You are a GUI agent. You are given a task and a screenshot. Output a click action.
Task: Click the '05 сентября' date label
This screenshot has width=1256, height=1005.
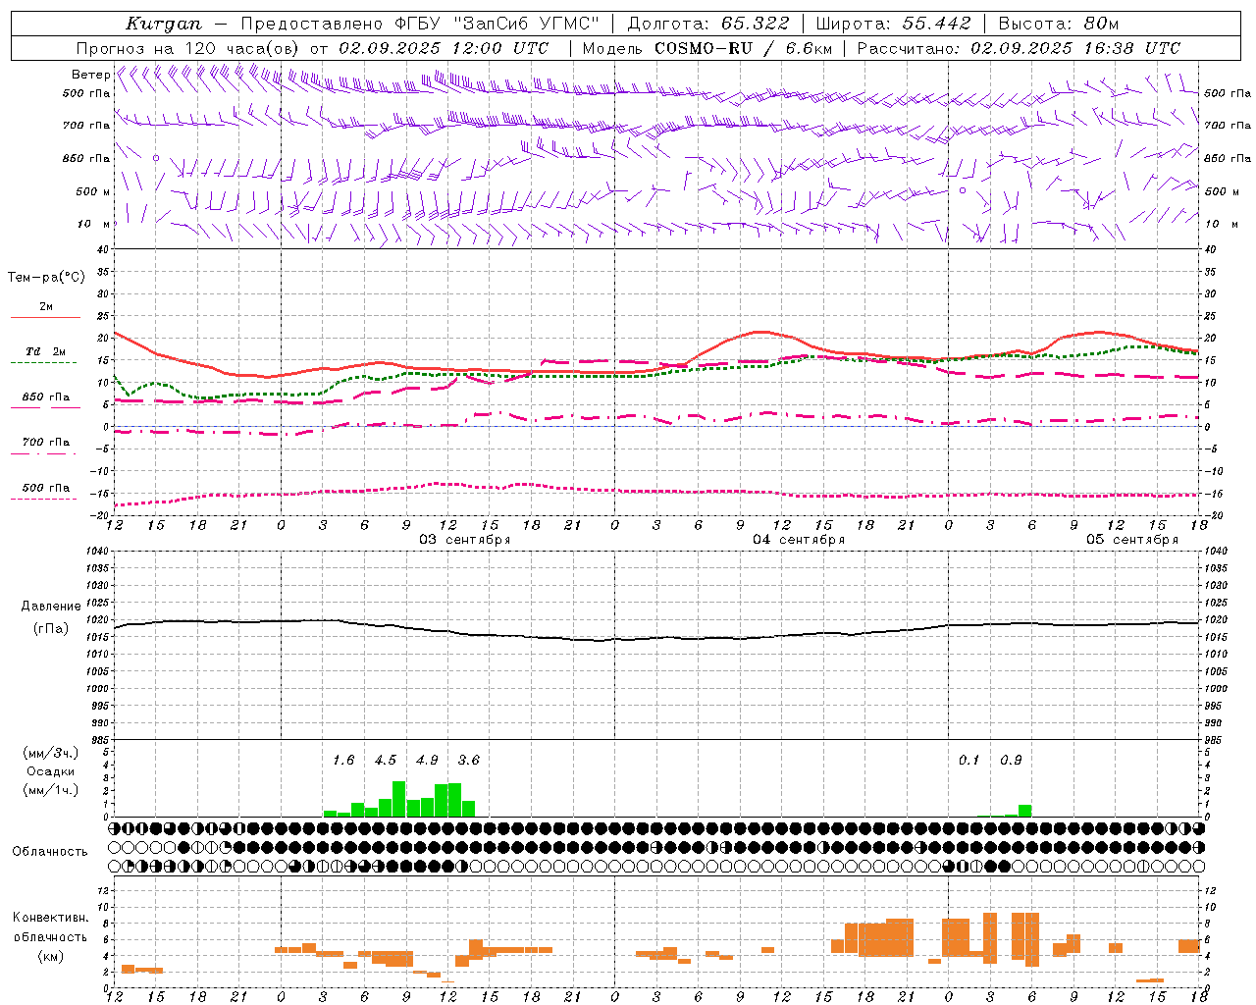point(1132,540)
